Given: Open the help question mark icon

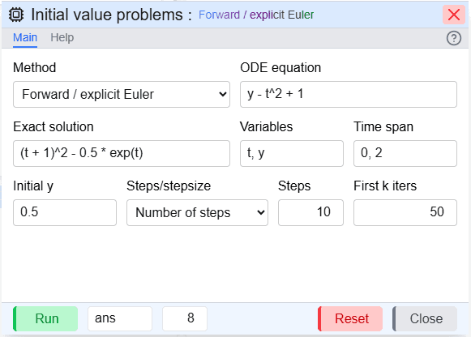Looking at the screenshot, I should click(454, 38).
